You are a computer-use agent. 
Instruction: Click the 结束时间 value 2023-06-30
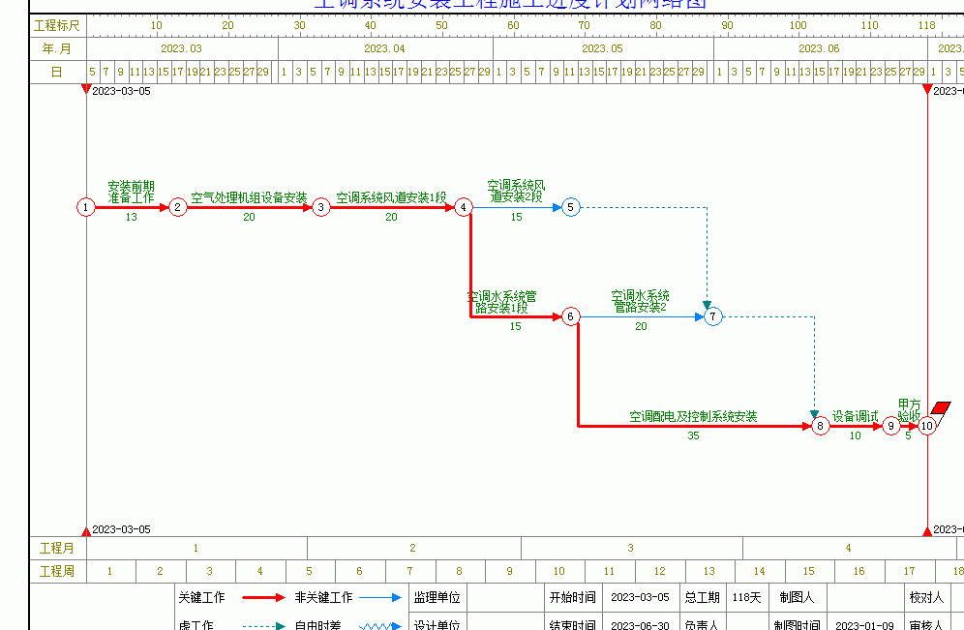(x=640, y=625)
